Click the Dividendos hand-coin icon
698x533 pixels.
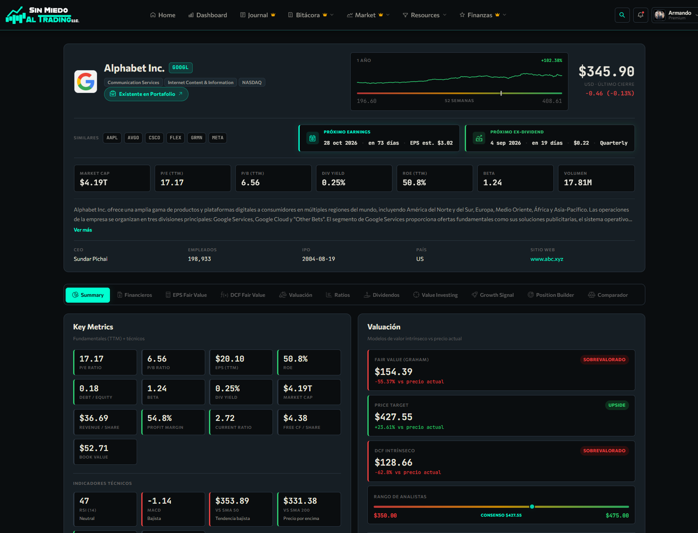(367, 295)
